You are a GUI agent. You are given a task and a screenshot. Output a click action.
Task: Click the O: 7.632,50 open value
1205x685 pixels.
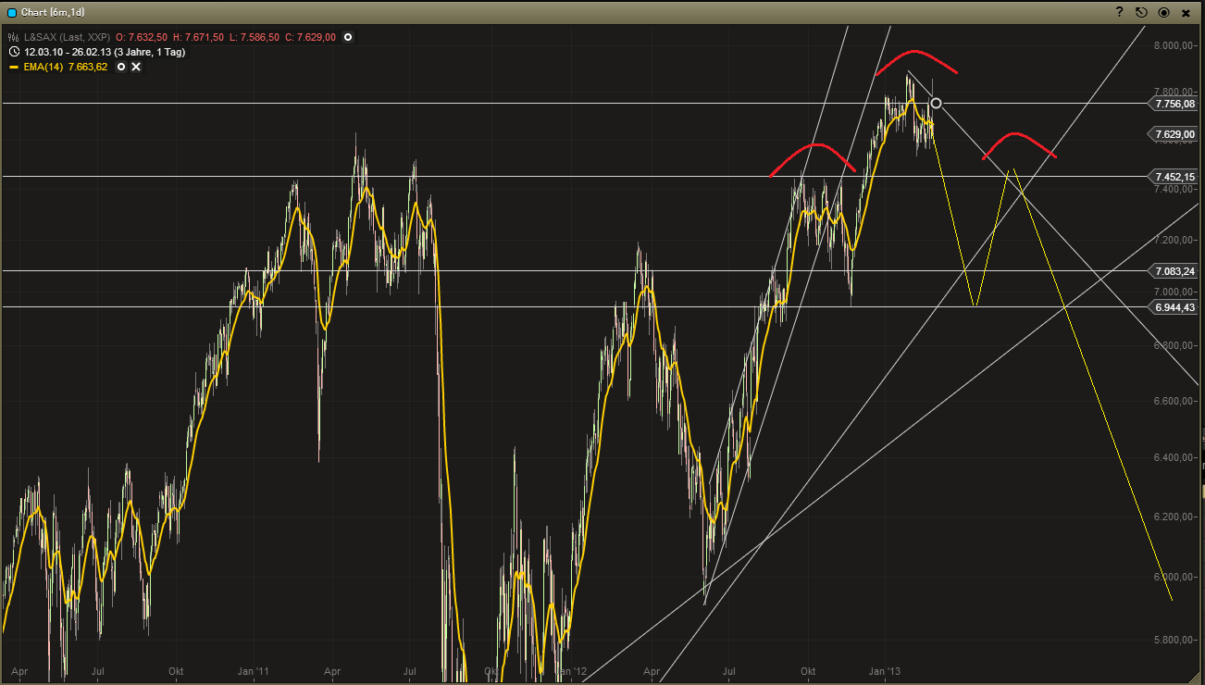[x=142, y=37]
